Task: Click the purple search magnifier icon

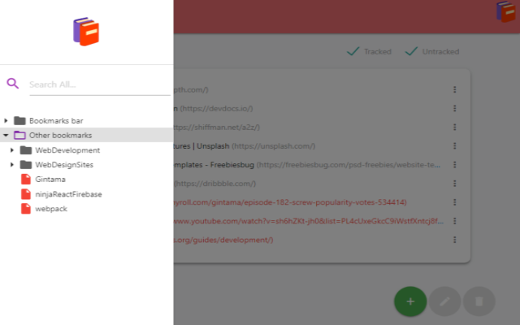Action: [13, 83]
